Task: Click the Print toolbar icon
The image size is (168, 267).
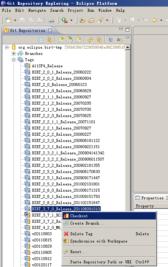Action: [39, 20]
